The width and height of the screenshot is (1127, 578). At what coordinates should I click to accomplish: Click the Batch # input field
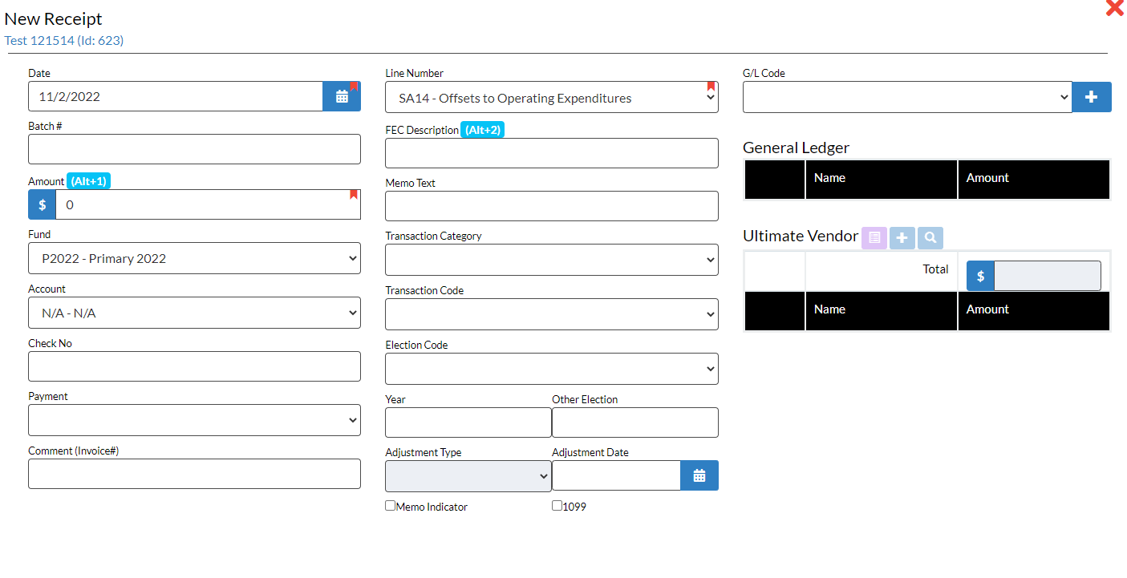[x=194, y=149]
